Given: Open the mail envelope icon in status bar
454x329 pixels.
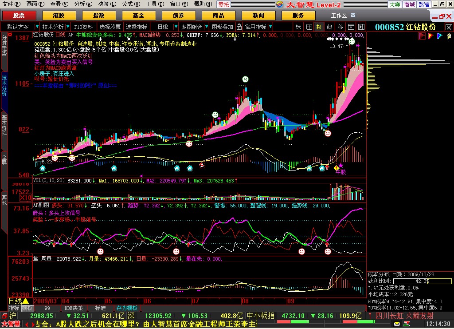Looking at the screenshot, I should click(397, 324).
